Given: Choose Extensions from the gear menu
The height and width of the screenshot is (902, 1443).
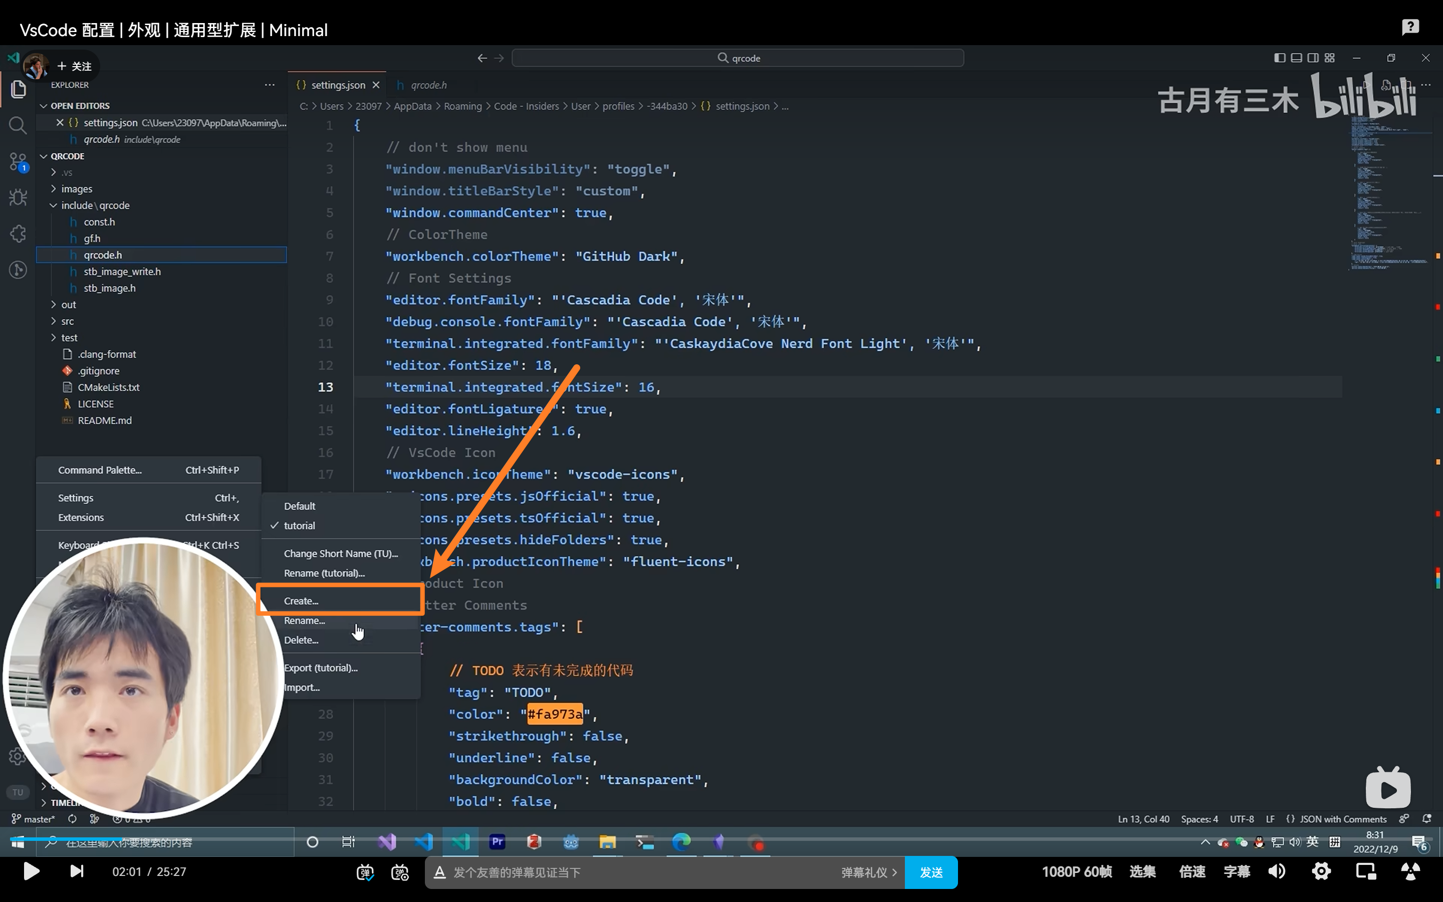Looking at the screenshot, I should pos(148,517).
